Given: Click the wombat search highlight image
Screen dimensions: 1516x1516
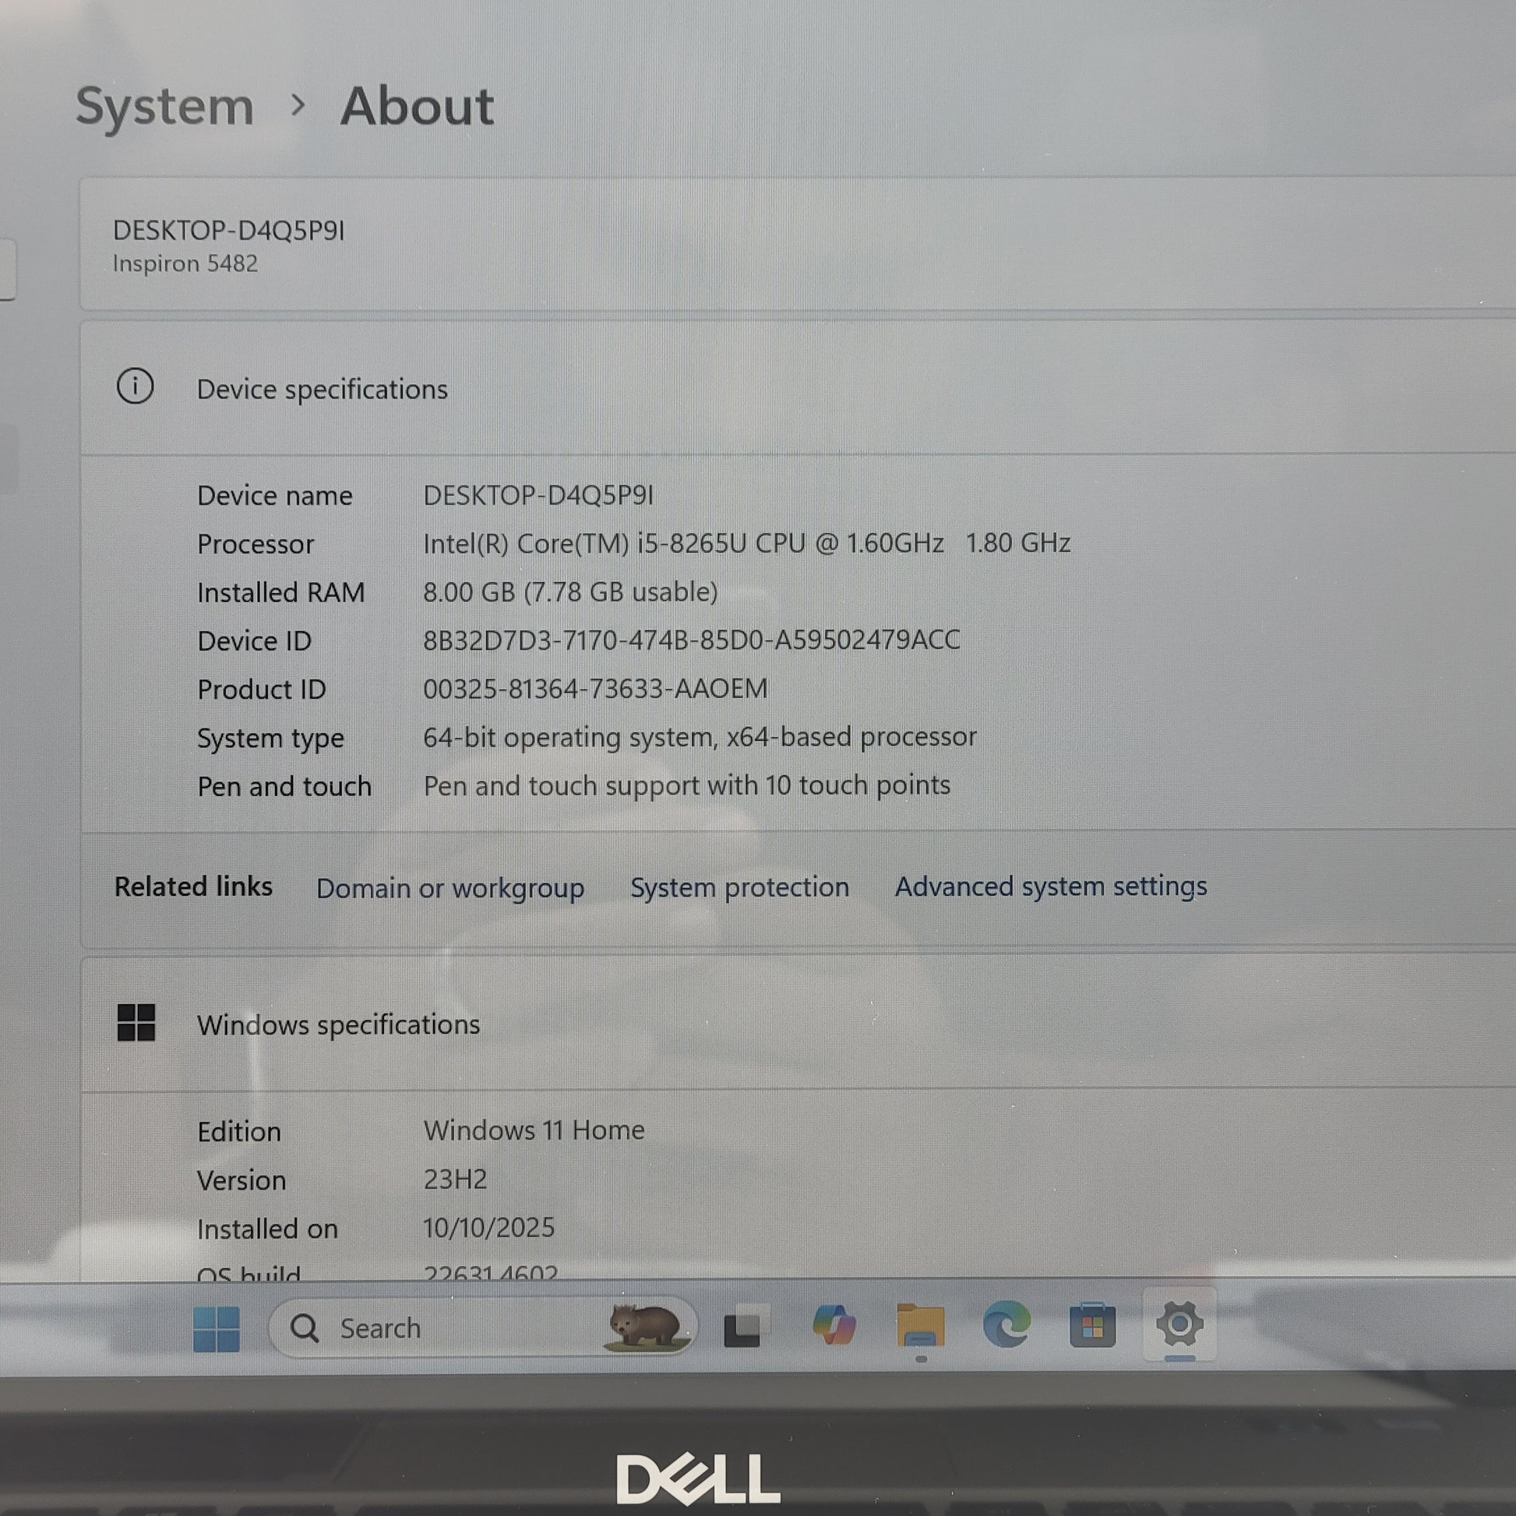Looking at the screenshot, I should 646,1327.
